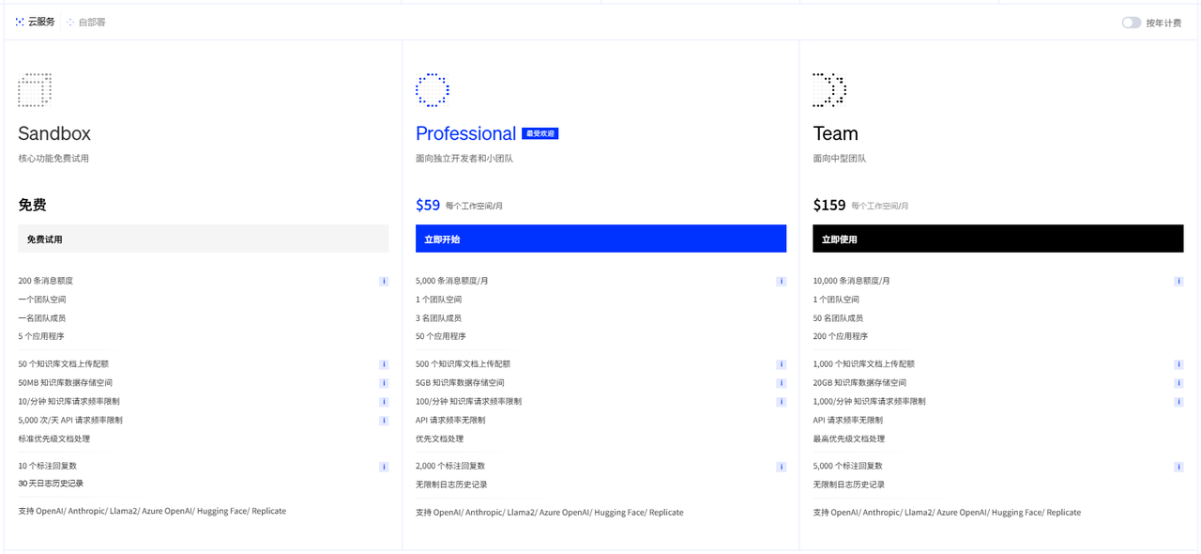Click info icon for Sandbox 10 个标注回复数
This screenshot has width=1201, height=554.
pos(384,467)
